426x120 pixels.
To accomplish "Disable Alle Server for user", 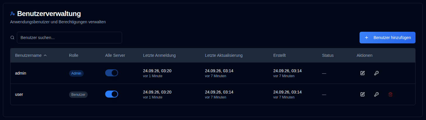I will point(112,94).
